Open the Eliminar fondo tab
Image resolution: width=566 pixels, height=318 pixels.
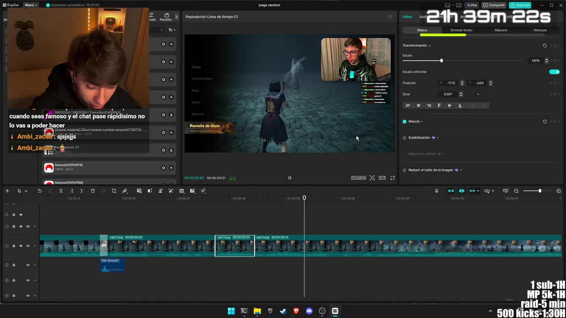[x=461, y=30]
